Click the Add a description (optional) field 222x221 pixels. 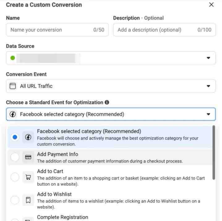tap(164, 30)
